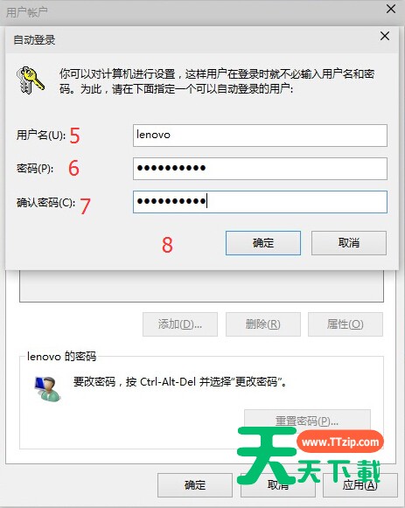Click the www.TTzip.com watermark badge
This screenshot has height=508, width=405.
pyautogui.click(x=340, y=442)
